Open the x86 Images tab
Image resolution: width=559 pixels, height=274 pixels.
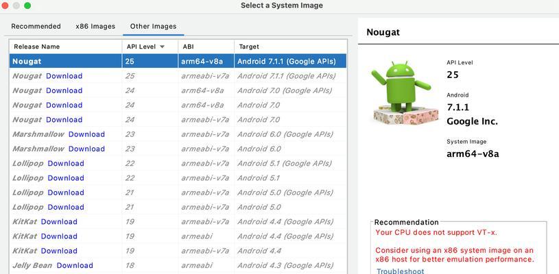95,26
